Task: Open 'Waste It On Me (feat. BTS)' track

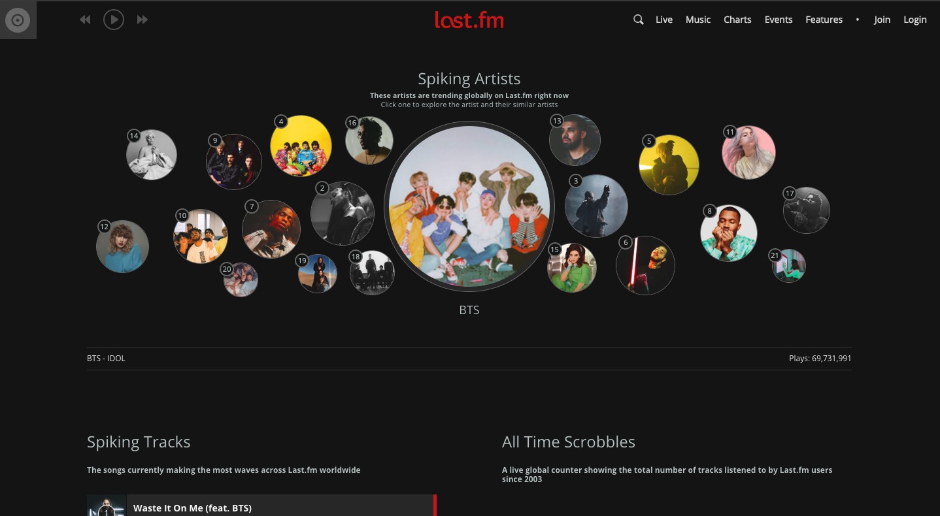Action: 192,508
